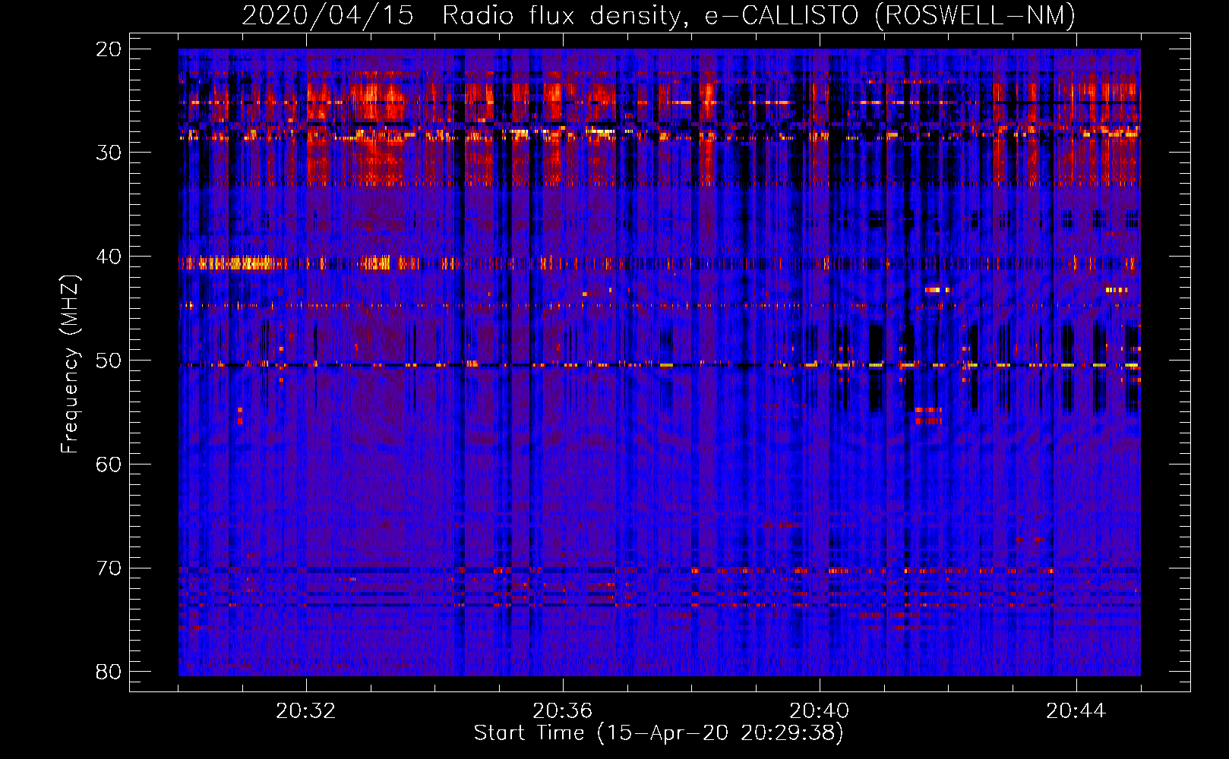Click the 20 MHz frequency tick label
1229x759 pixels.
109,49
